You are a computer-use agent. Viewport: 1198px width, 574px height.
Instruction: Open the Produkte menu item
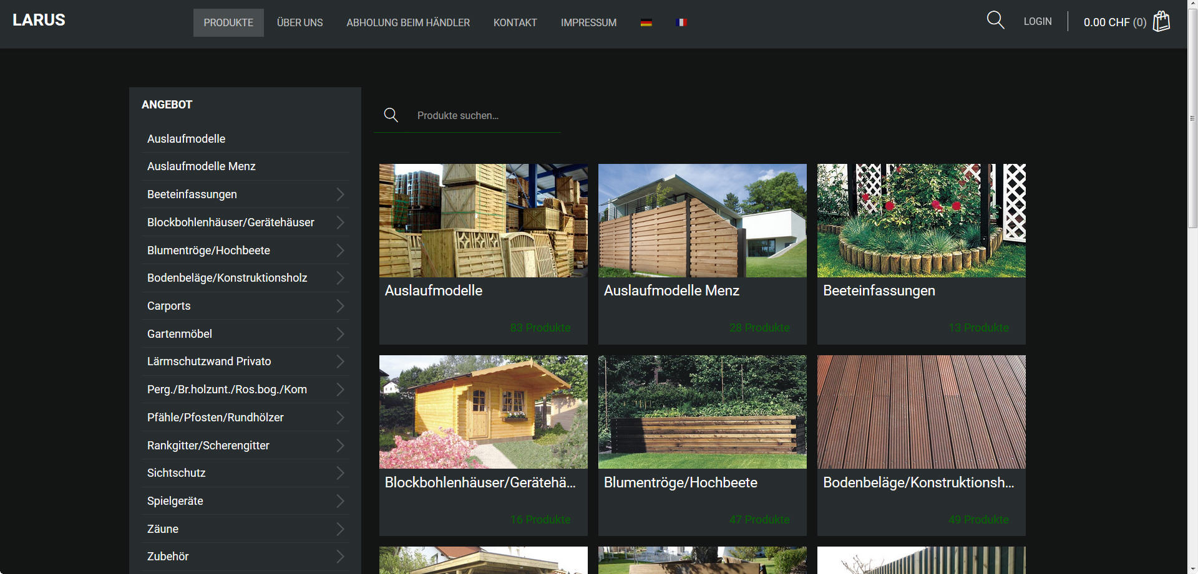[x=228, y=22]
